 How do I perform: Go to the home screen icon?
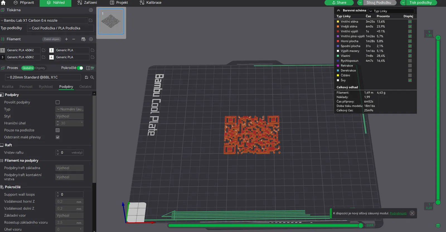pyautogui.click(x=3, y=3)
